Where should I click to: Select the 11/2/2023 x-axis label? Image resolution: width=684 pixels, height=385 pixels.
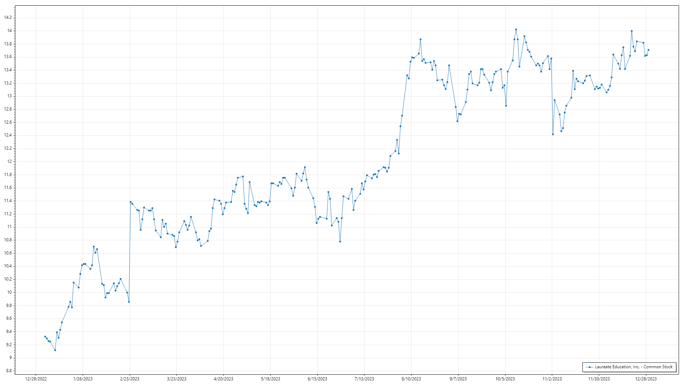(552, 379)
